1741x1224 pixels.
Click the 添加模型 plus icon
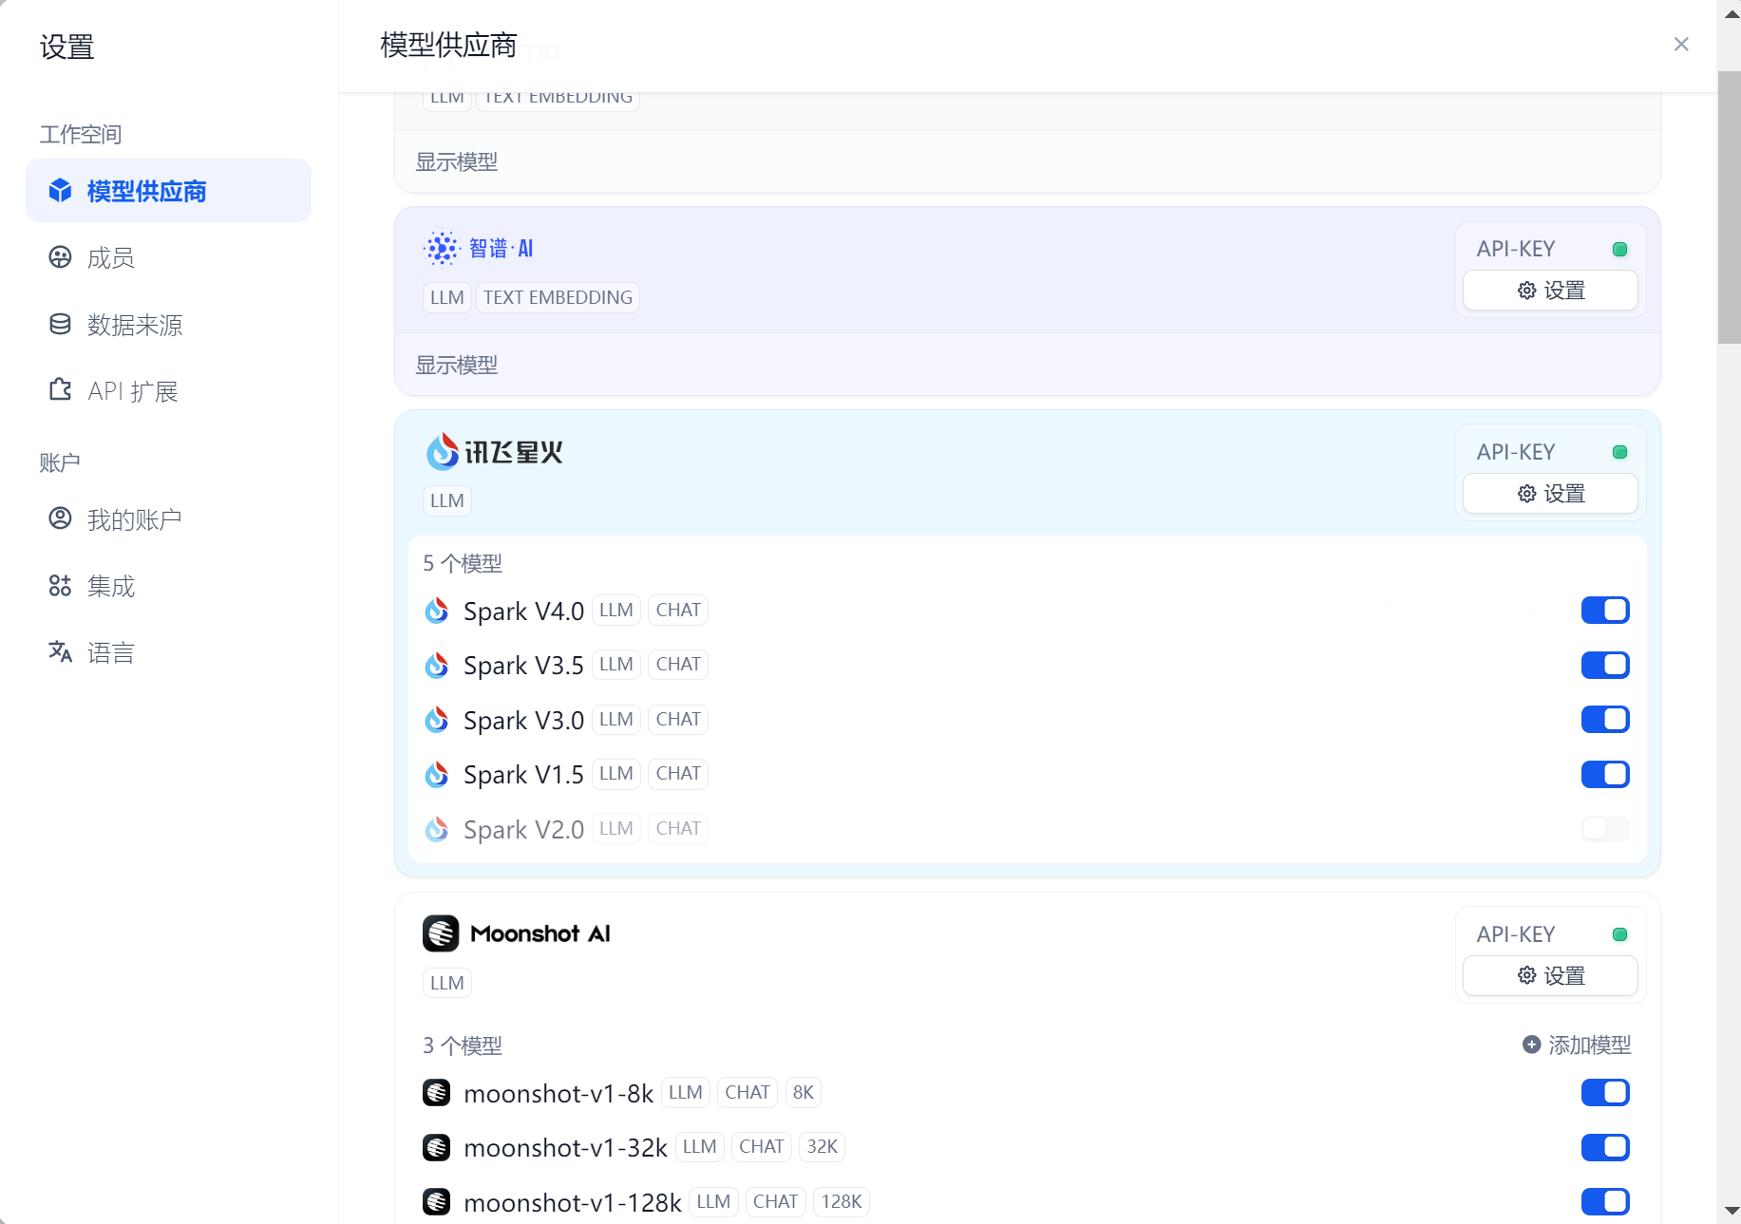click(x=1531, y=1045)
